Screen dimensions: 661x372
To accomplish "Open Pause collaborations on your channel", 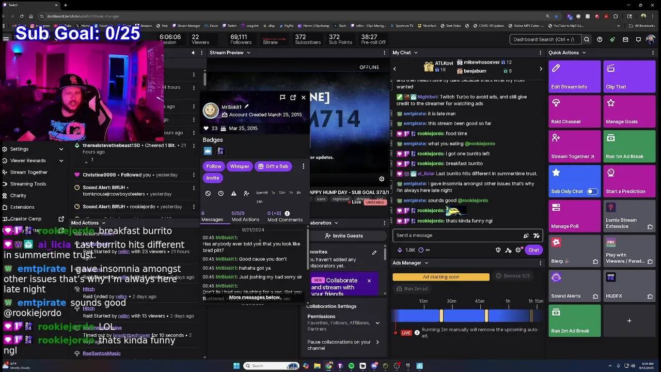I will [x=344, y=345].
